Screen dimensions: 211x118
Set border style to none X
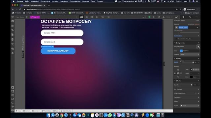tap(191, 69)
